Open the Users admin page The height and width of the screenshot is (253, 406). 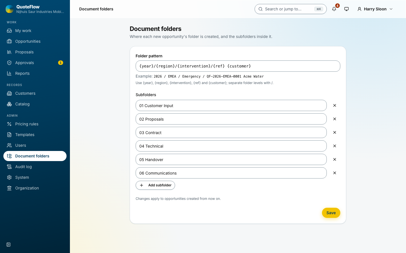pos(35,145)
